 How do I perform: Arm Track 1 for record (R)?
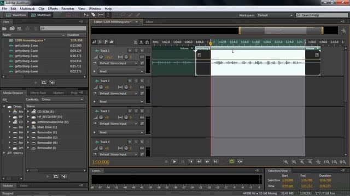pos(142,51)
